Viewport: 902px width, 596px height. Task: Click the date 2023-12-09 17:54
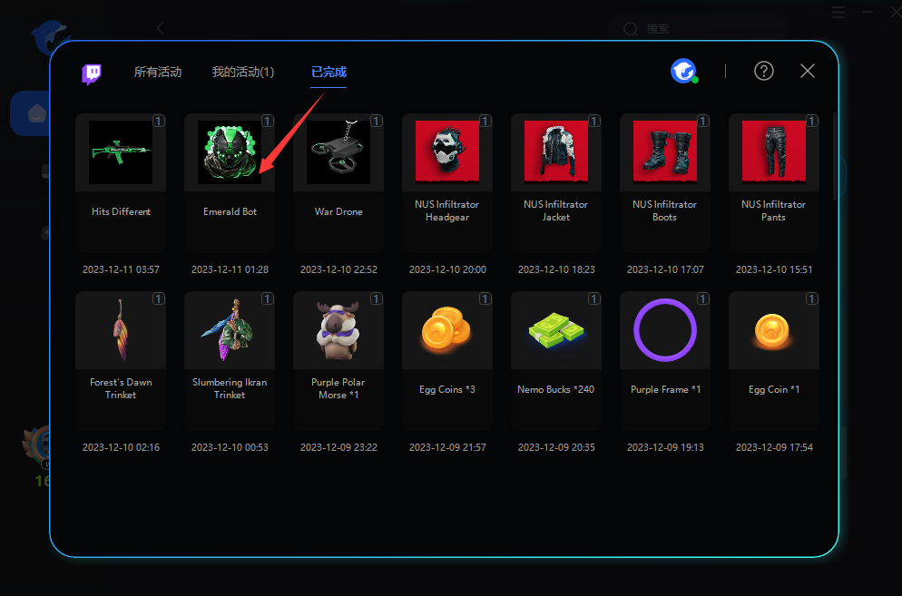pos(774,447)
